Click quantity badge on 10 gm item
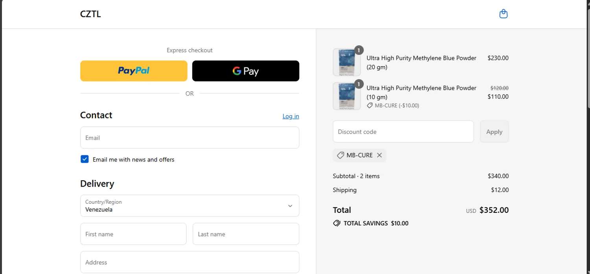 359,84
